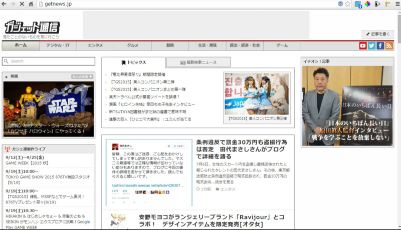Click the ガジェ通制作ライブ panel header
401x230 pixels.
49,149
